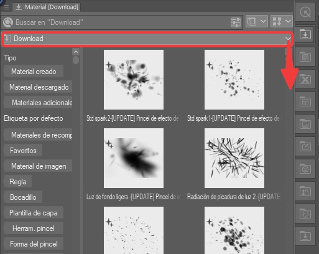Click the circled arrow icon at top right
Image resolution: width=319 pixels, height=254 pixels.
305,12
